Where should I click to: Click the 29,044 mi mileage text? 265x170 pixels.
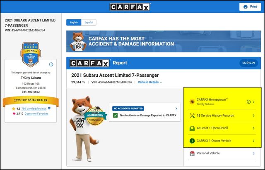(x=78, y=82)
